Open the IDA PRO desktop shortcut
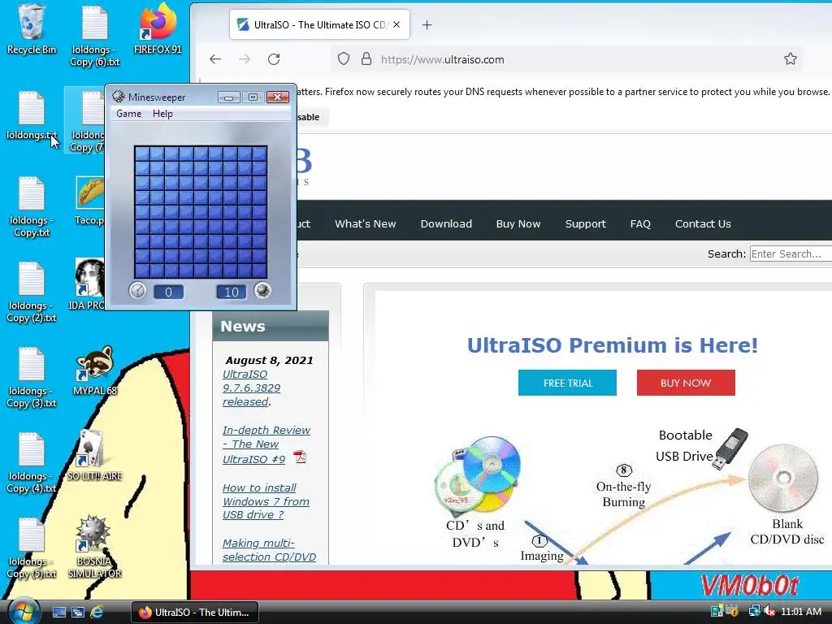 [88, 284]
